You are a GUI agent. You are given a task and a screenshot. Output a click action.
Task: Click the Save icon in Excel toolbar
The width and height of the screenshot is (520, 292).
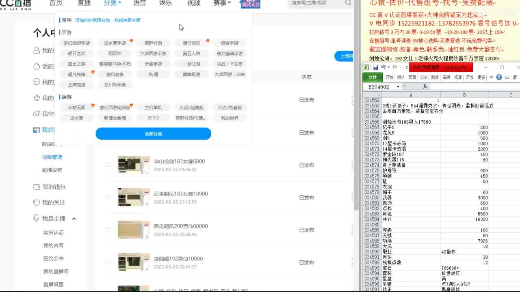[376, 68]
